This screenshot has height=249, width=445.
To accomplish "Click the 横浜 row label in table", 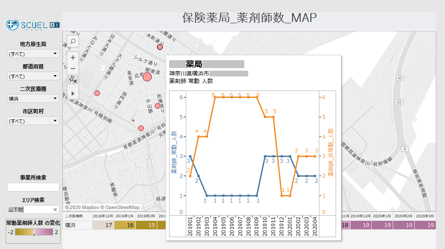I will [x=70, y=225].
